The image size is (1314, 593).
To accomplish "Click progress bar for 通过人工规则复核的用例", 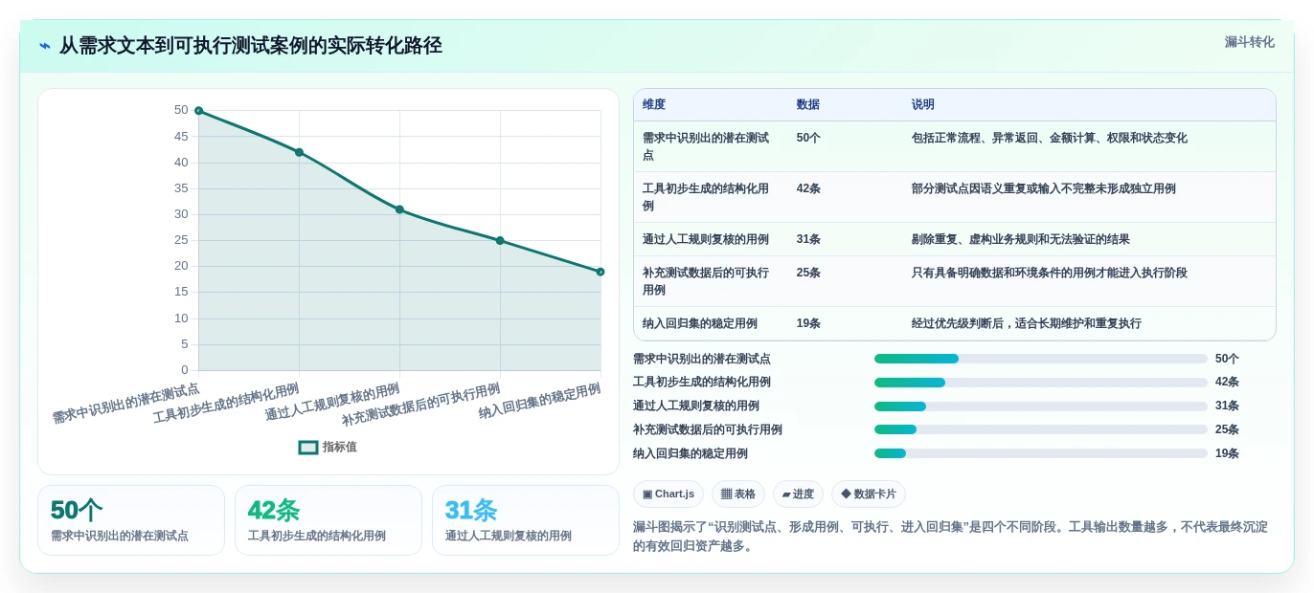I will coord(1041,406).
